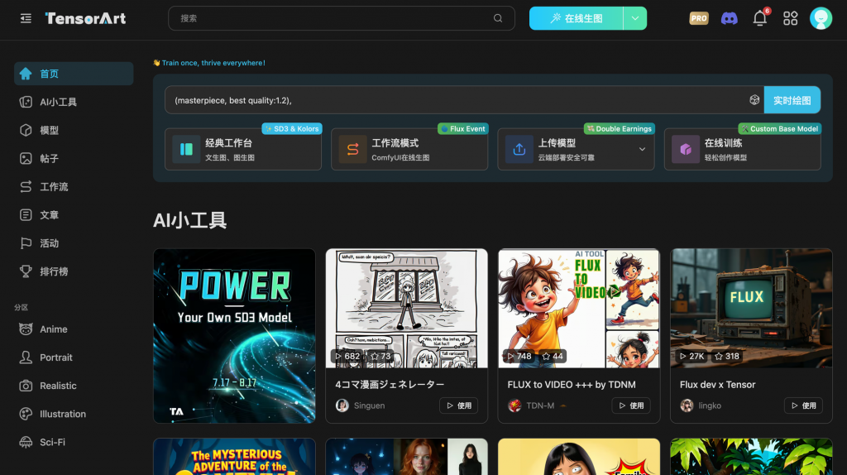This screenshot has height=475, width=847.
Task: Open author Singuen's profile
Action: pos(361,405)
